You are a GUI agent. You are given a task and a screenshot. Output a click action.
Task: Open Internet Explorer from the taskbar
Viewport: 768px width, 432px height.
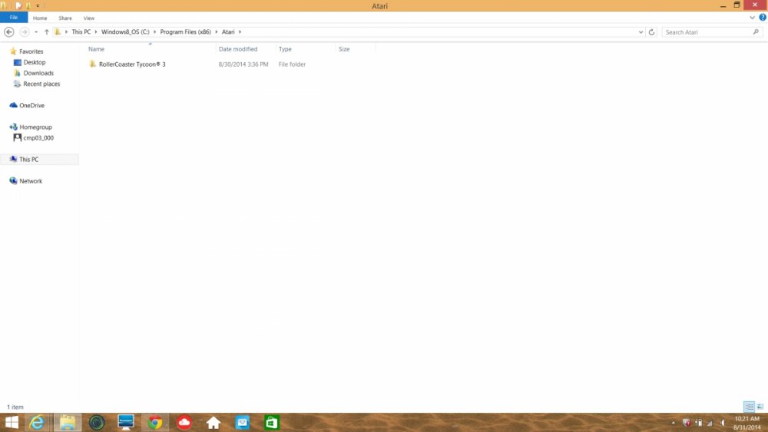tap(36, 423)
